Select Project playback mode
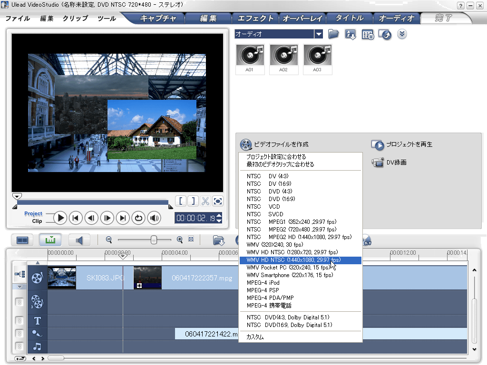 (33, 213)
